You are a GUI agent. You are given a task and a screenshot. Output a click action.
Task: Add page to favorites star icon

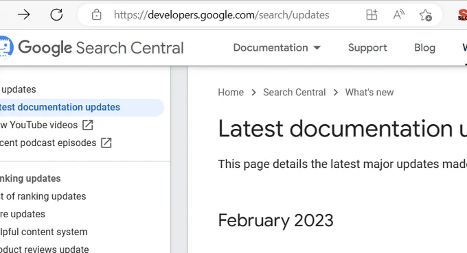pos(425,15)
